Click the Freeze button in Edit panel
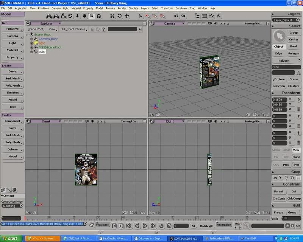Screen dimensions: 303x242 coord(278,212)
